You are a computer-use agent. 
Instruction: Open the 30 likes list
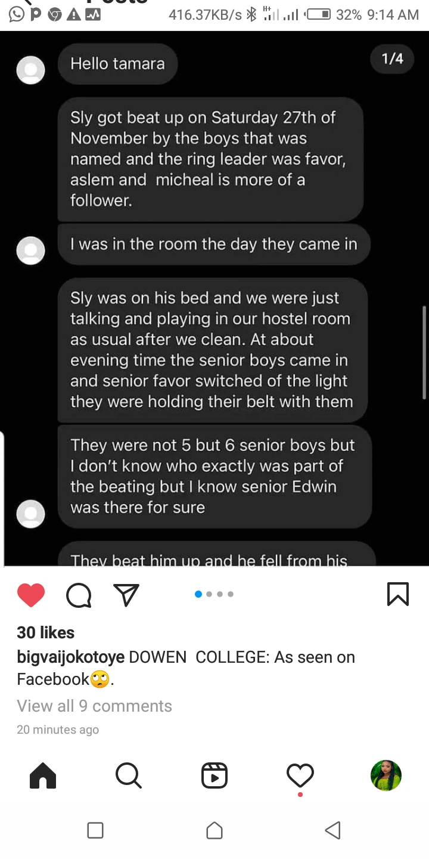click(x=46, y=632)
